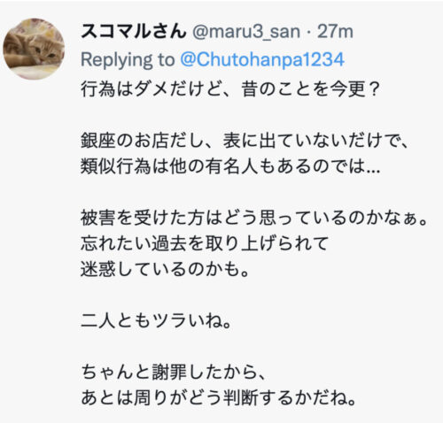Click the 'Replying to' label text
The image size is (443, 423).
[x=128, y=60]
